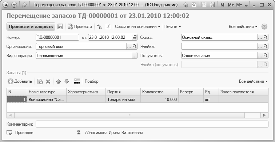
Task: Open the history star document icon
Action: pos(194,5)
